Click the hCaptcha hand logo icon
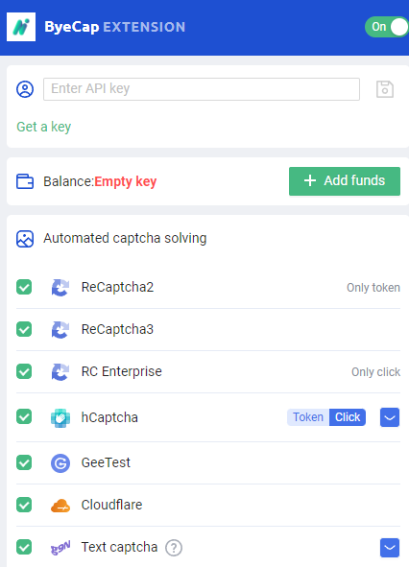The height and width of the screenshot is (567, 409). click(60, 417)
